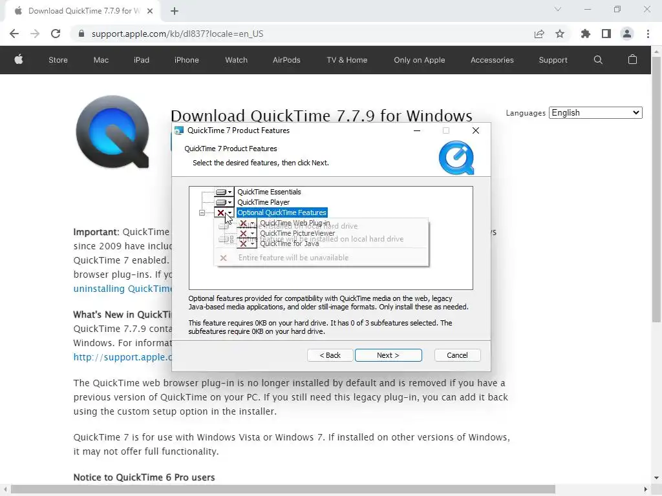
Task: Open the Apple logo home link
Action: [x=19, y=60]
